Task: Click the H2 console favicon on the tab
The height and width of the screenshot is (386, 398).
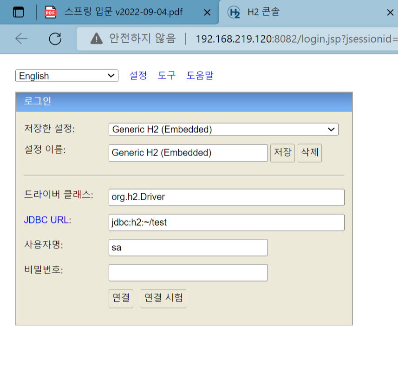Action: point(234,12)
